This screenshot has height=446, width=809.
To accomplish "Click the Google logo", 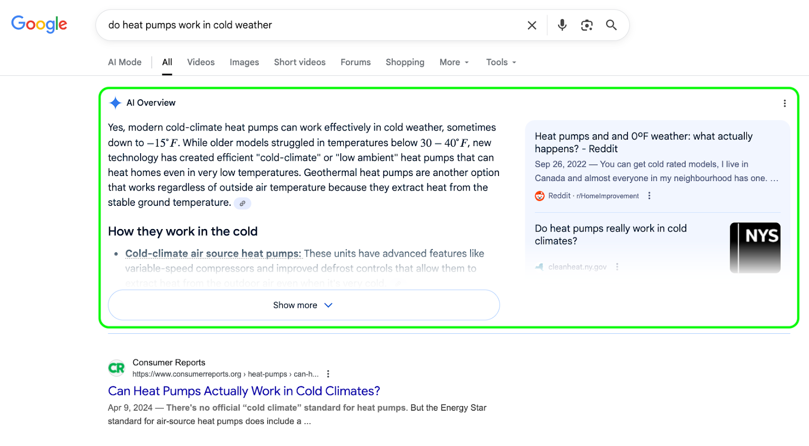I will (x=39, y=24).
